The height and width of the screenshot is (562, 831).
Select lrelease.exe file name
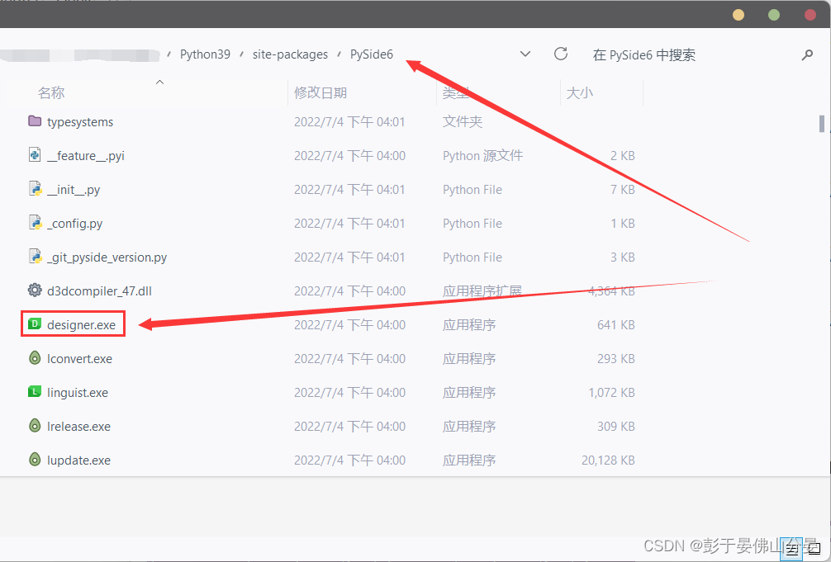pyautogui.click(x=78, y=427)
